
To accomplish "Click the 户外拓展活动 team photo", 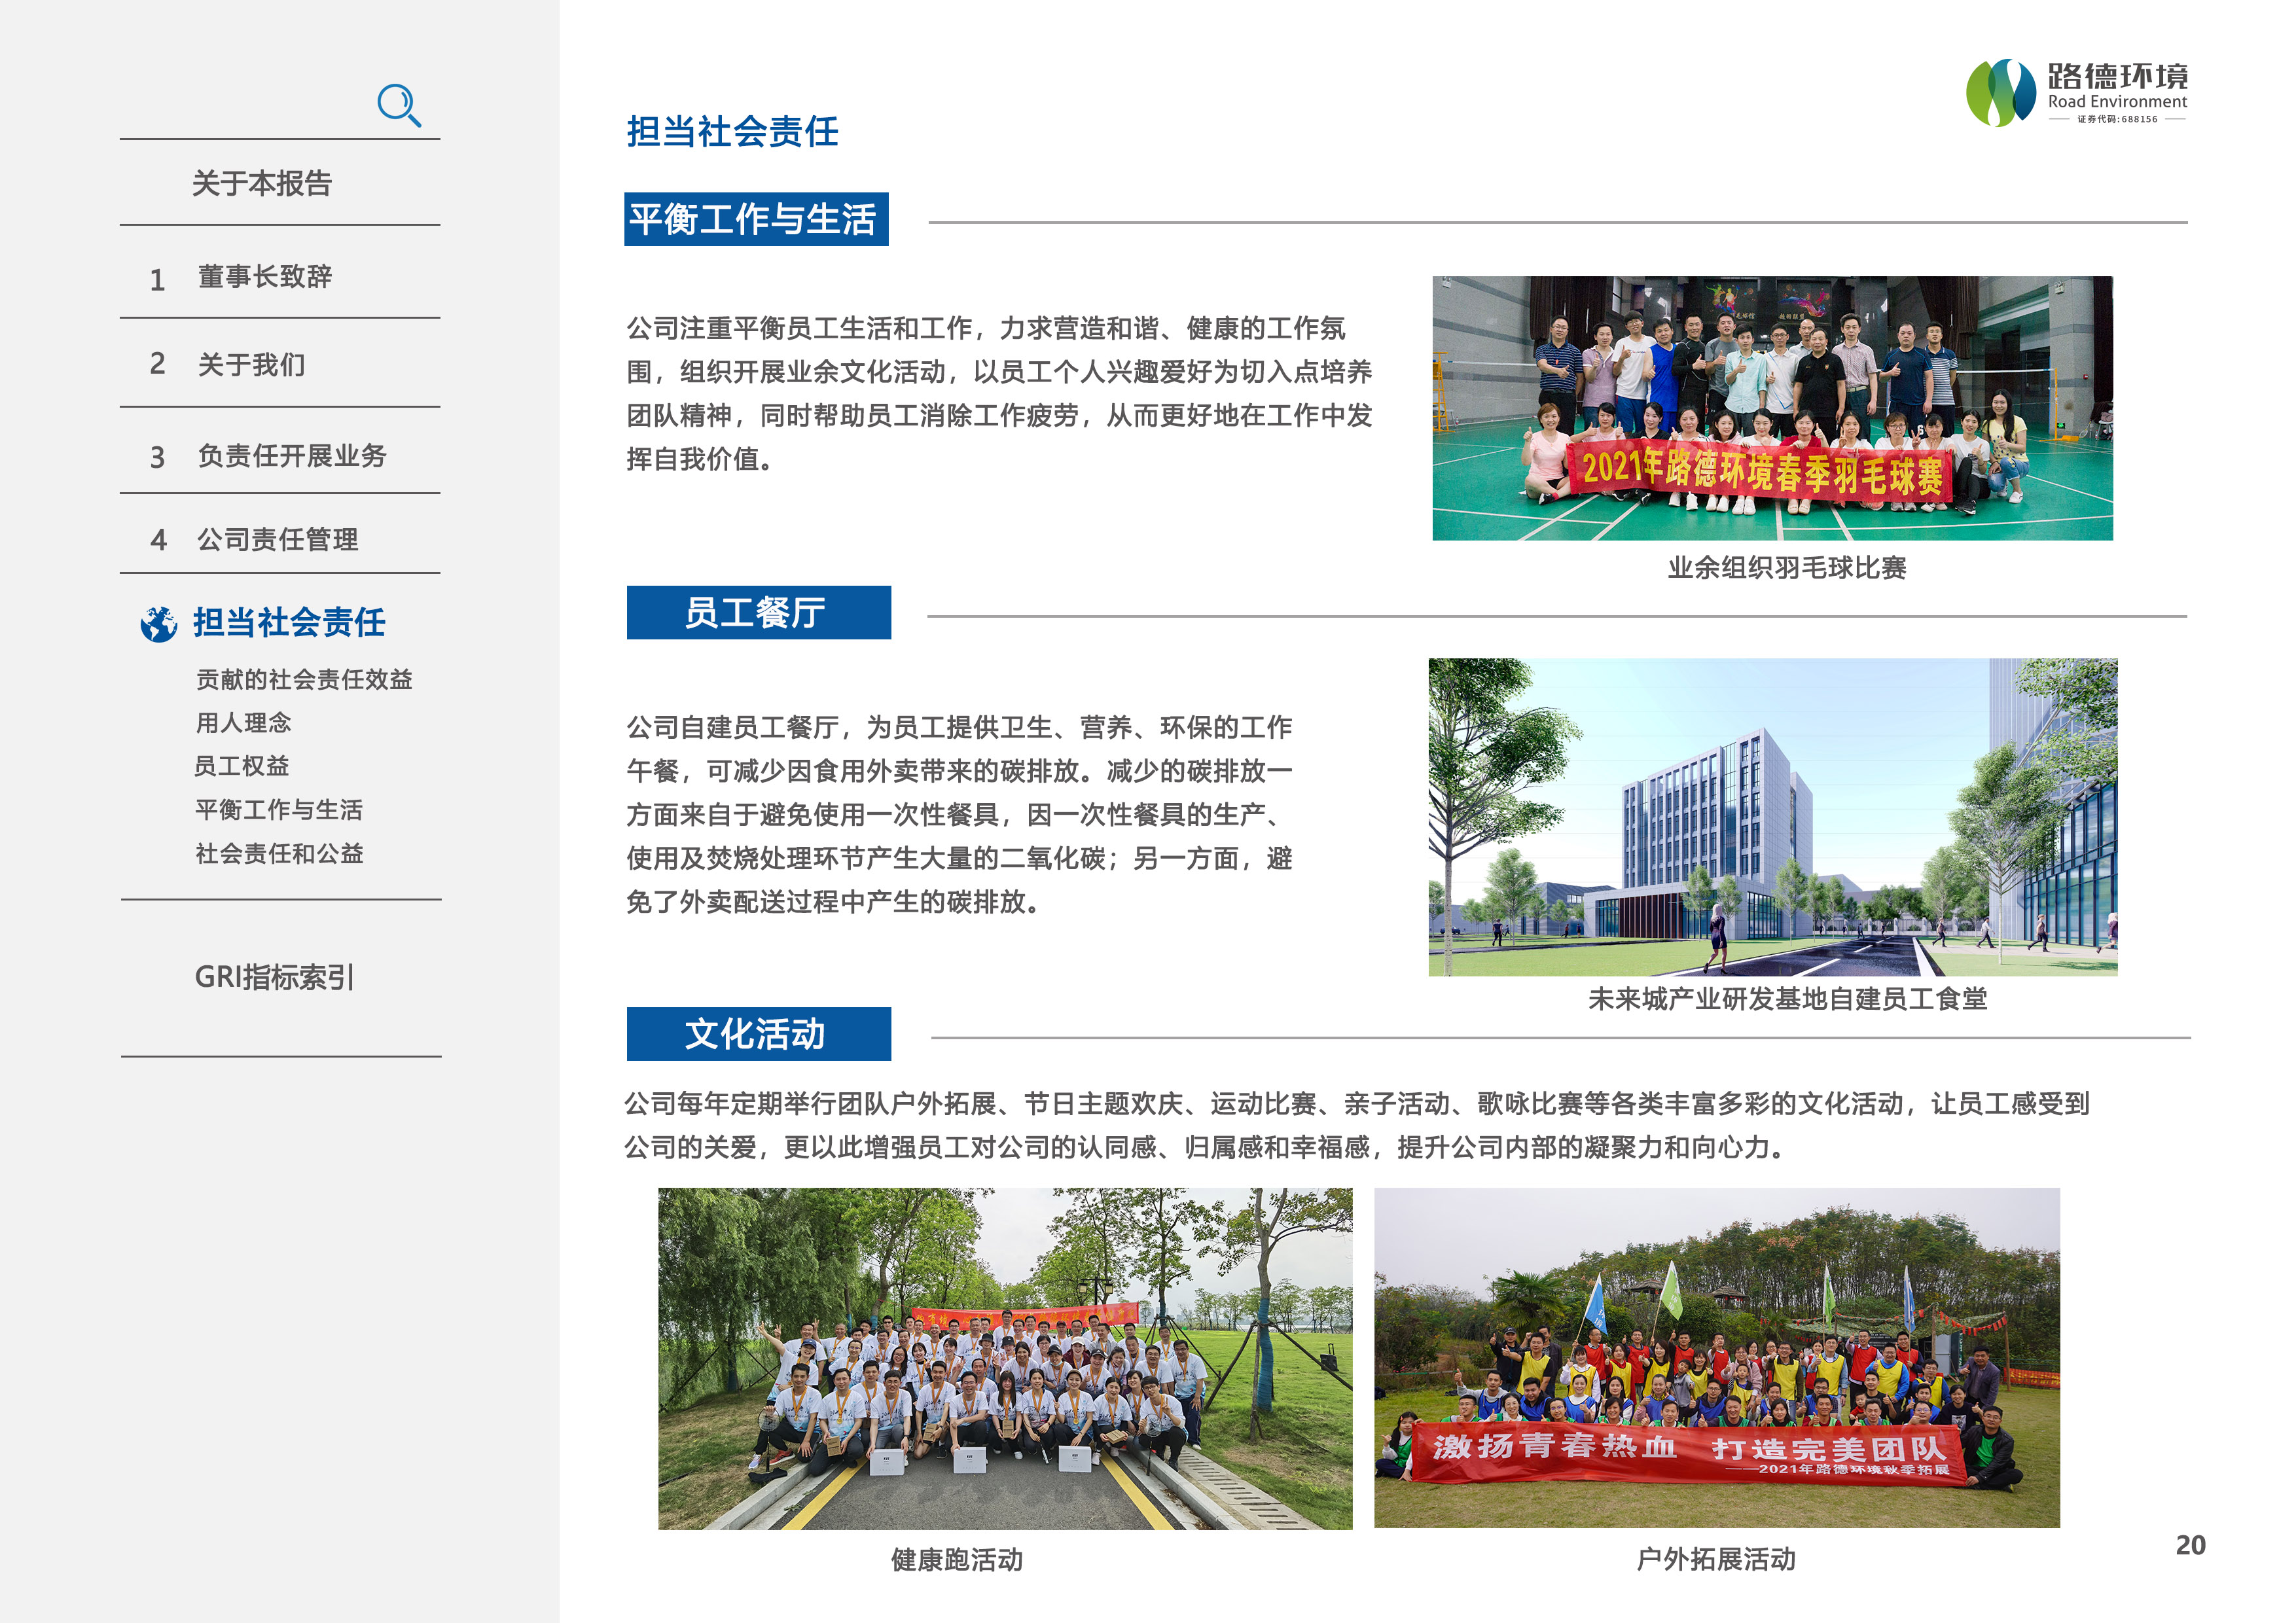I will (x=1716, y=1357).
